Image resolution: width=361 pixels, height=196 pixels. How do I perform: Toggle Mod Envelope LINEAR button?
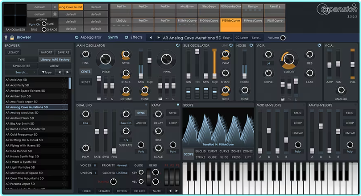click(297, 133)
